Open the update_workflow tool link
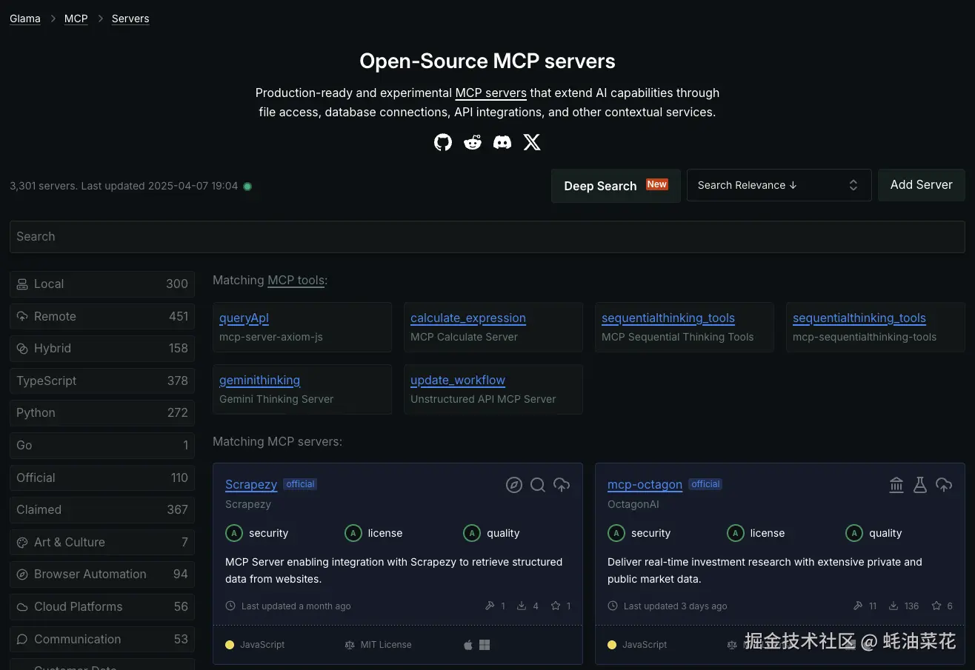Viewport: 975px width, 670px height. [x=458, y=381]
